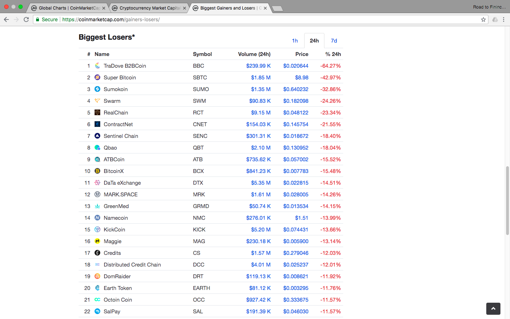
Task: Click the % 24h column header
Action: coord(333,54)
